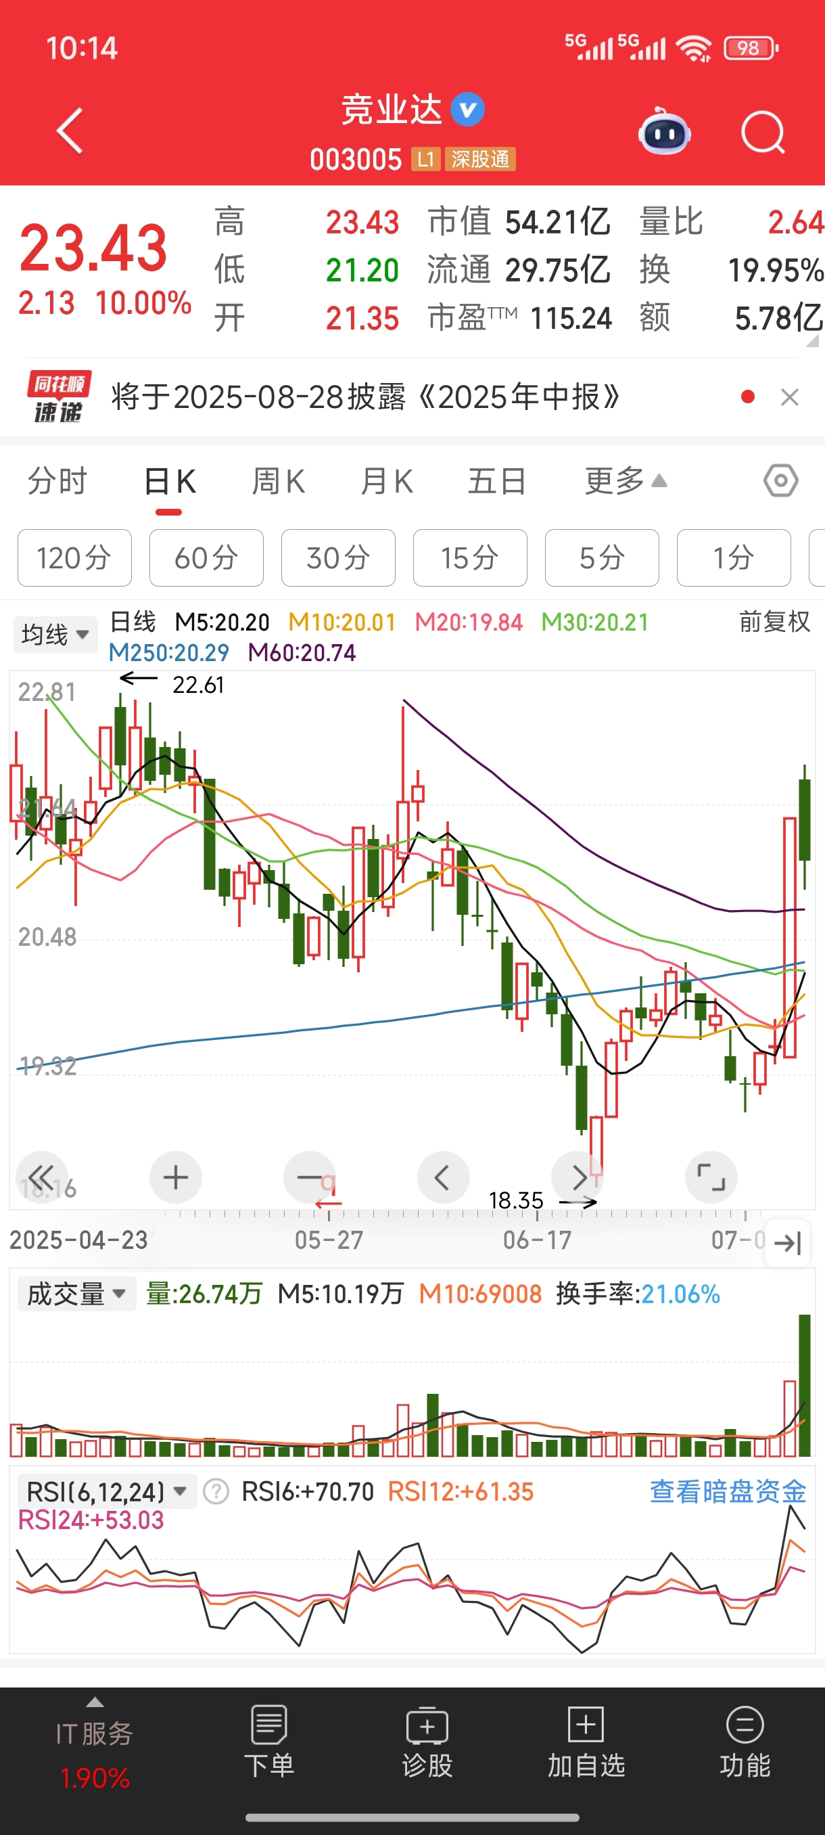
Task: Expand quote details corner triangle
Action: click(x=812, y=341)
